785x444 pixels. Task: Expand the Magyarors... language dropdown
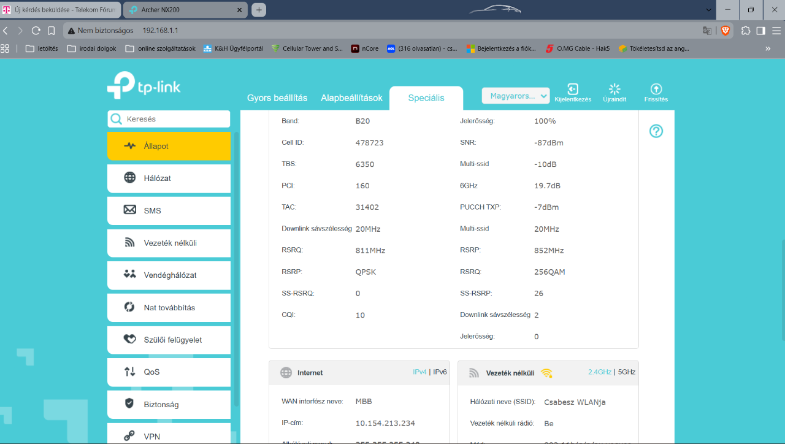[x=516, y=96]
